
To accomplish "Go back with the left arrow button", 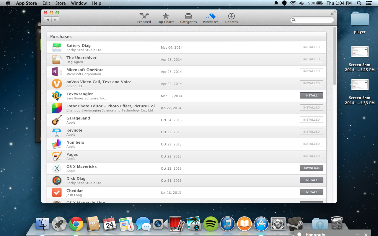I will click(x=48, y=20).
